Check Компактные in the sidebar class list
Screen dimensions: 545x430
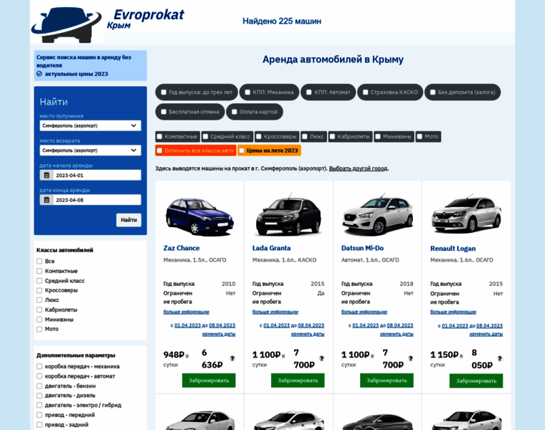click(39, 271)
